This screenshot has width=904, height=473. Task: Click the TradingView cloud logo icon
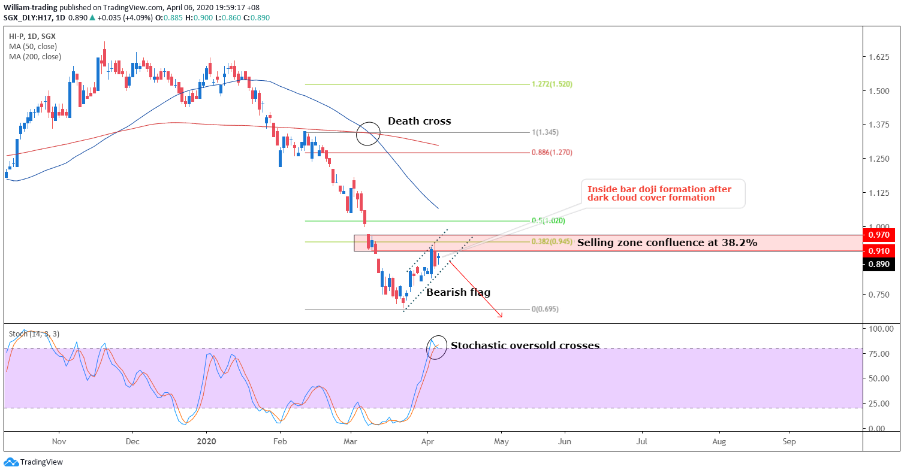(11, 462)
